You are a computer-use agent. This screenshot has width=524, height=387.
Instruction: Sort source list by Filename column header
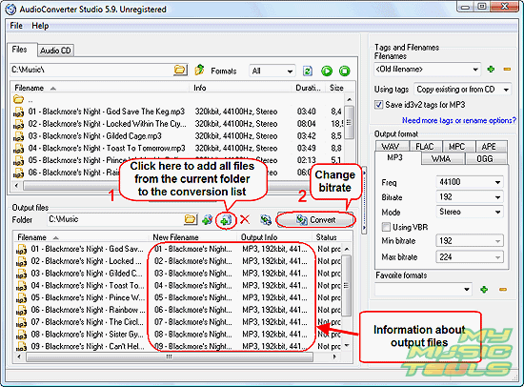[x=101, y=88]
